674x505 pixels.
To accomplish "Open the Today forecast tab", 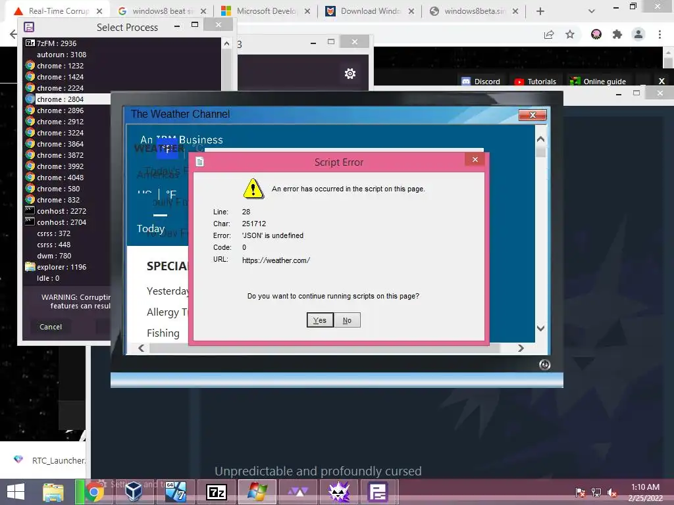I will tap(151, 228).
